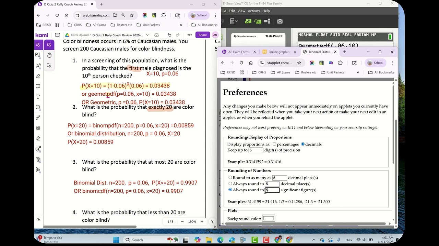This screenshot has height=246, width=439.
Task: Click significant figures input field
Action: tap(272, 190)
